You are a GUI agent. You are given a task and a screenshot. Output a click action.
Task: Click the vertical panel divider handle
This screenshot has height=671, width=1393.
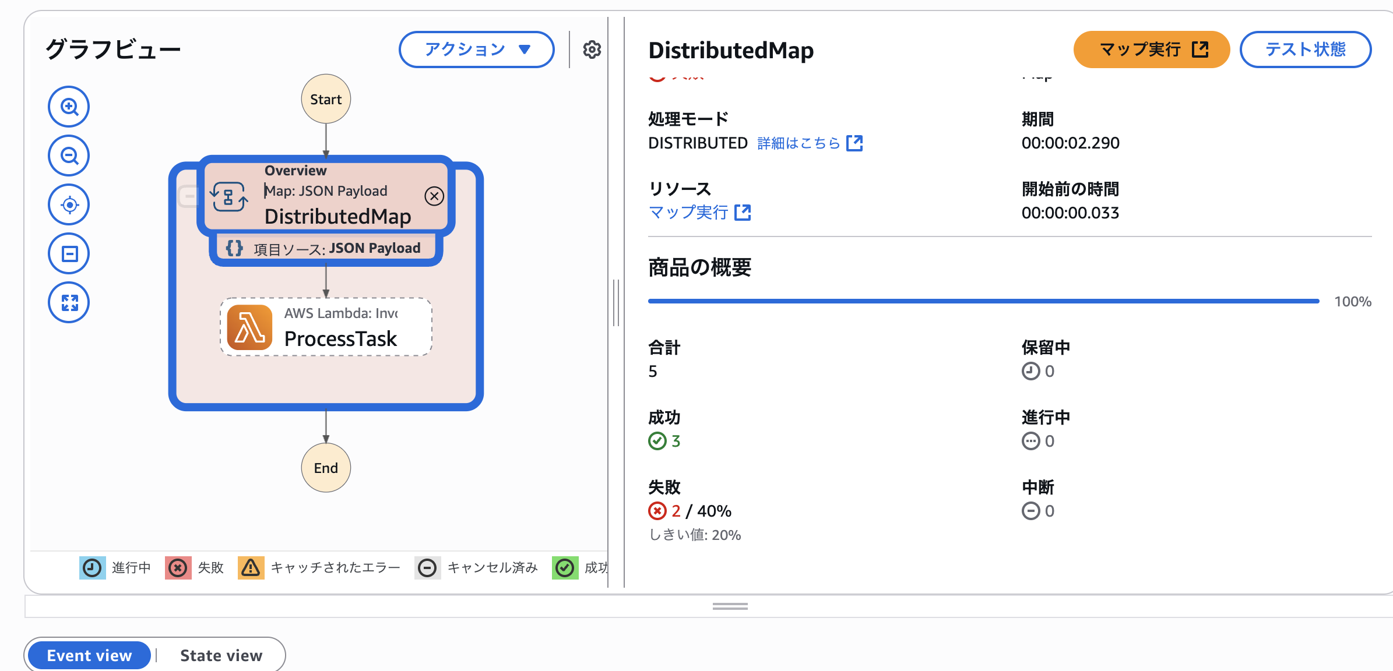(616, 303)
